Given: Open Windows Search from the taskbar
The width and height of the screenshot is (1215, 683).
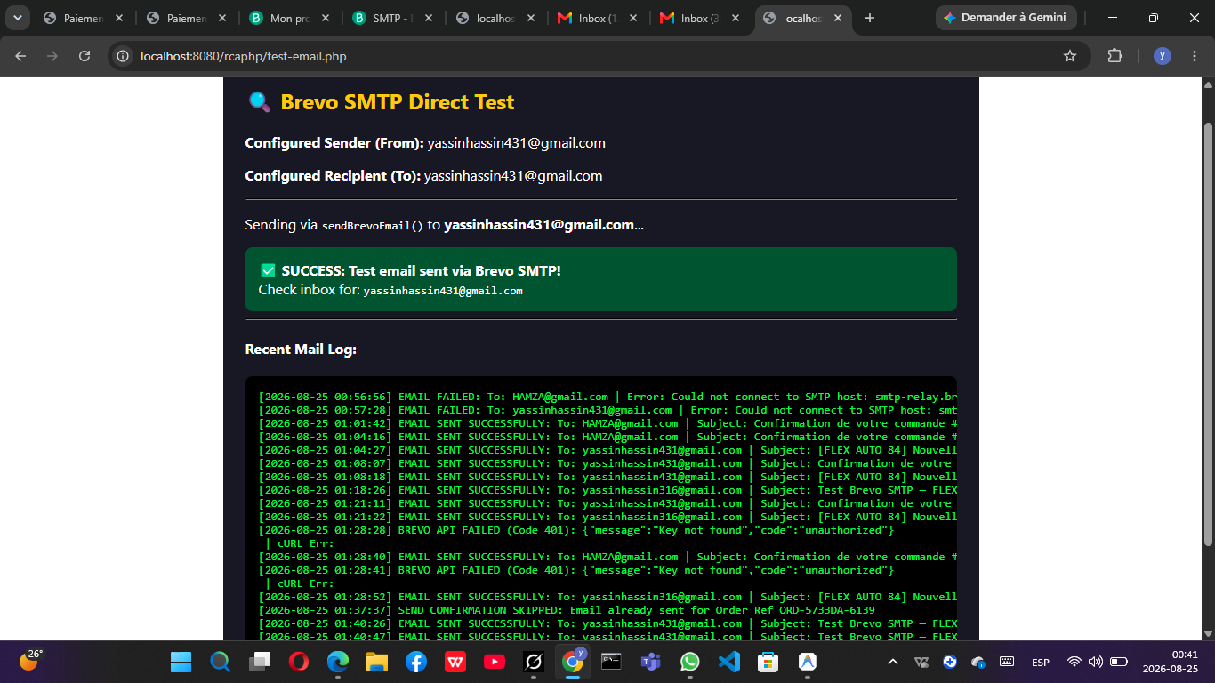Looking at the screenshot, I should coord(221,662).
